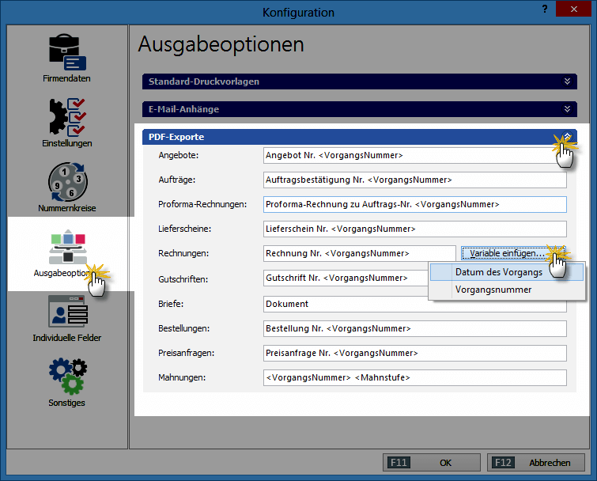The image size is (597, 481).
Task: Click the Mahnungen filename field
Action: click(414, 378)
